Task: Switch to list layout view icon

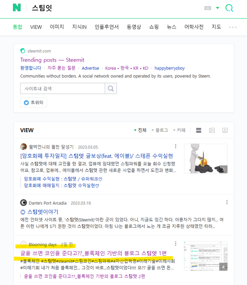Action: pyautogui.click(x=212, y=130)
